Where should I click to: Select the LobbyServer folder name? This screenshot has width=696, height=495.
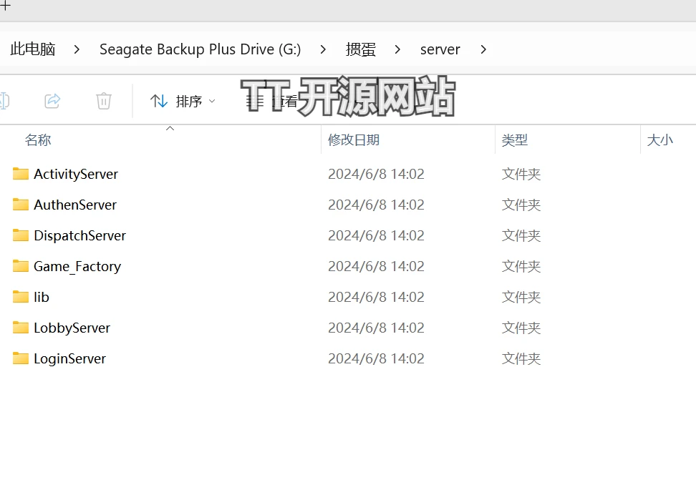[72, 328]
